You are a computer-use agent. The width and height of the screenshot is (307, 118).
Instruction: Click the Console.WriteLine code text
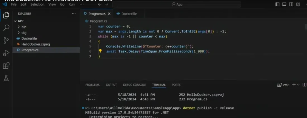(123, 46)
